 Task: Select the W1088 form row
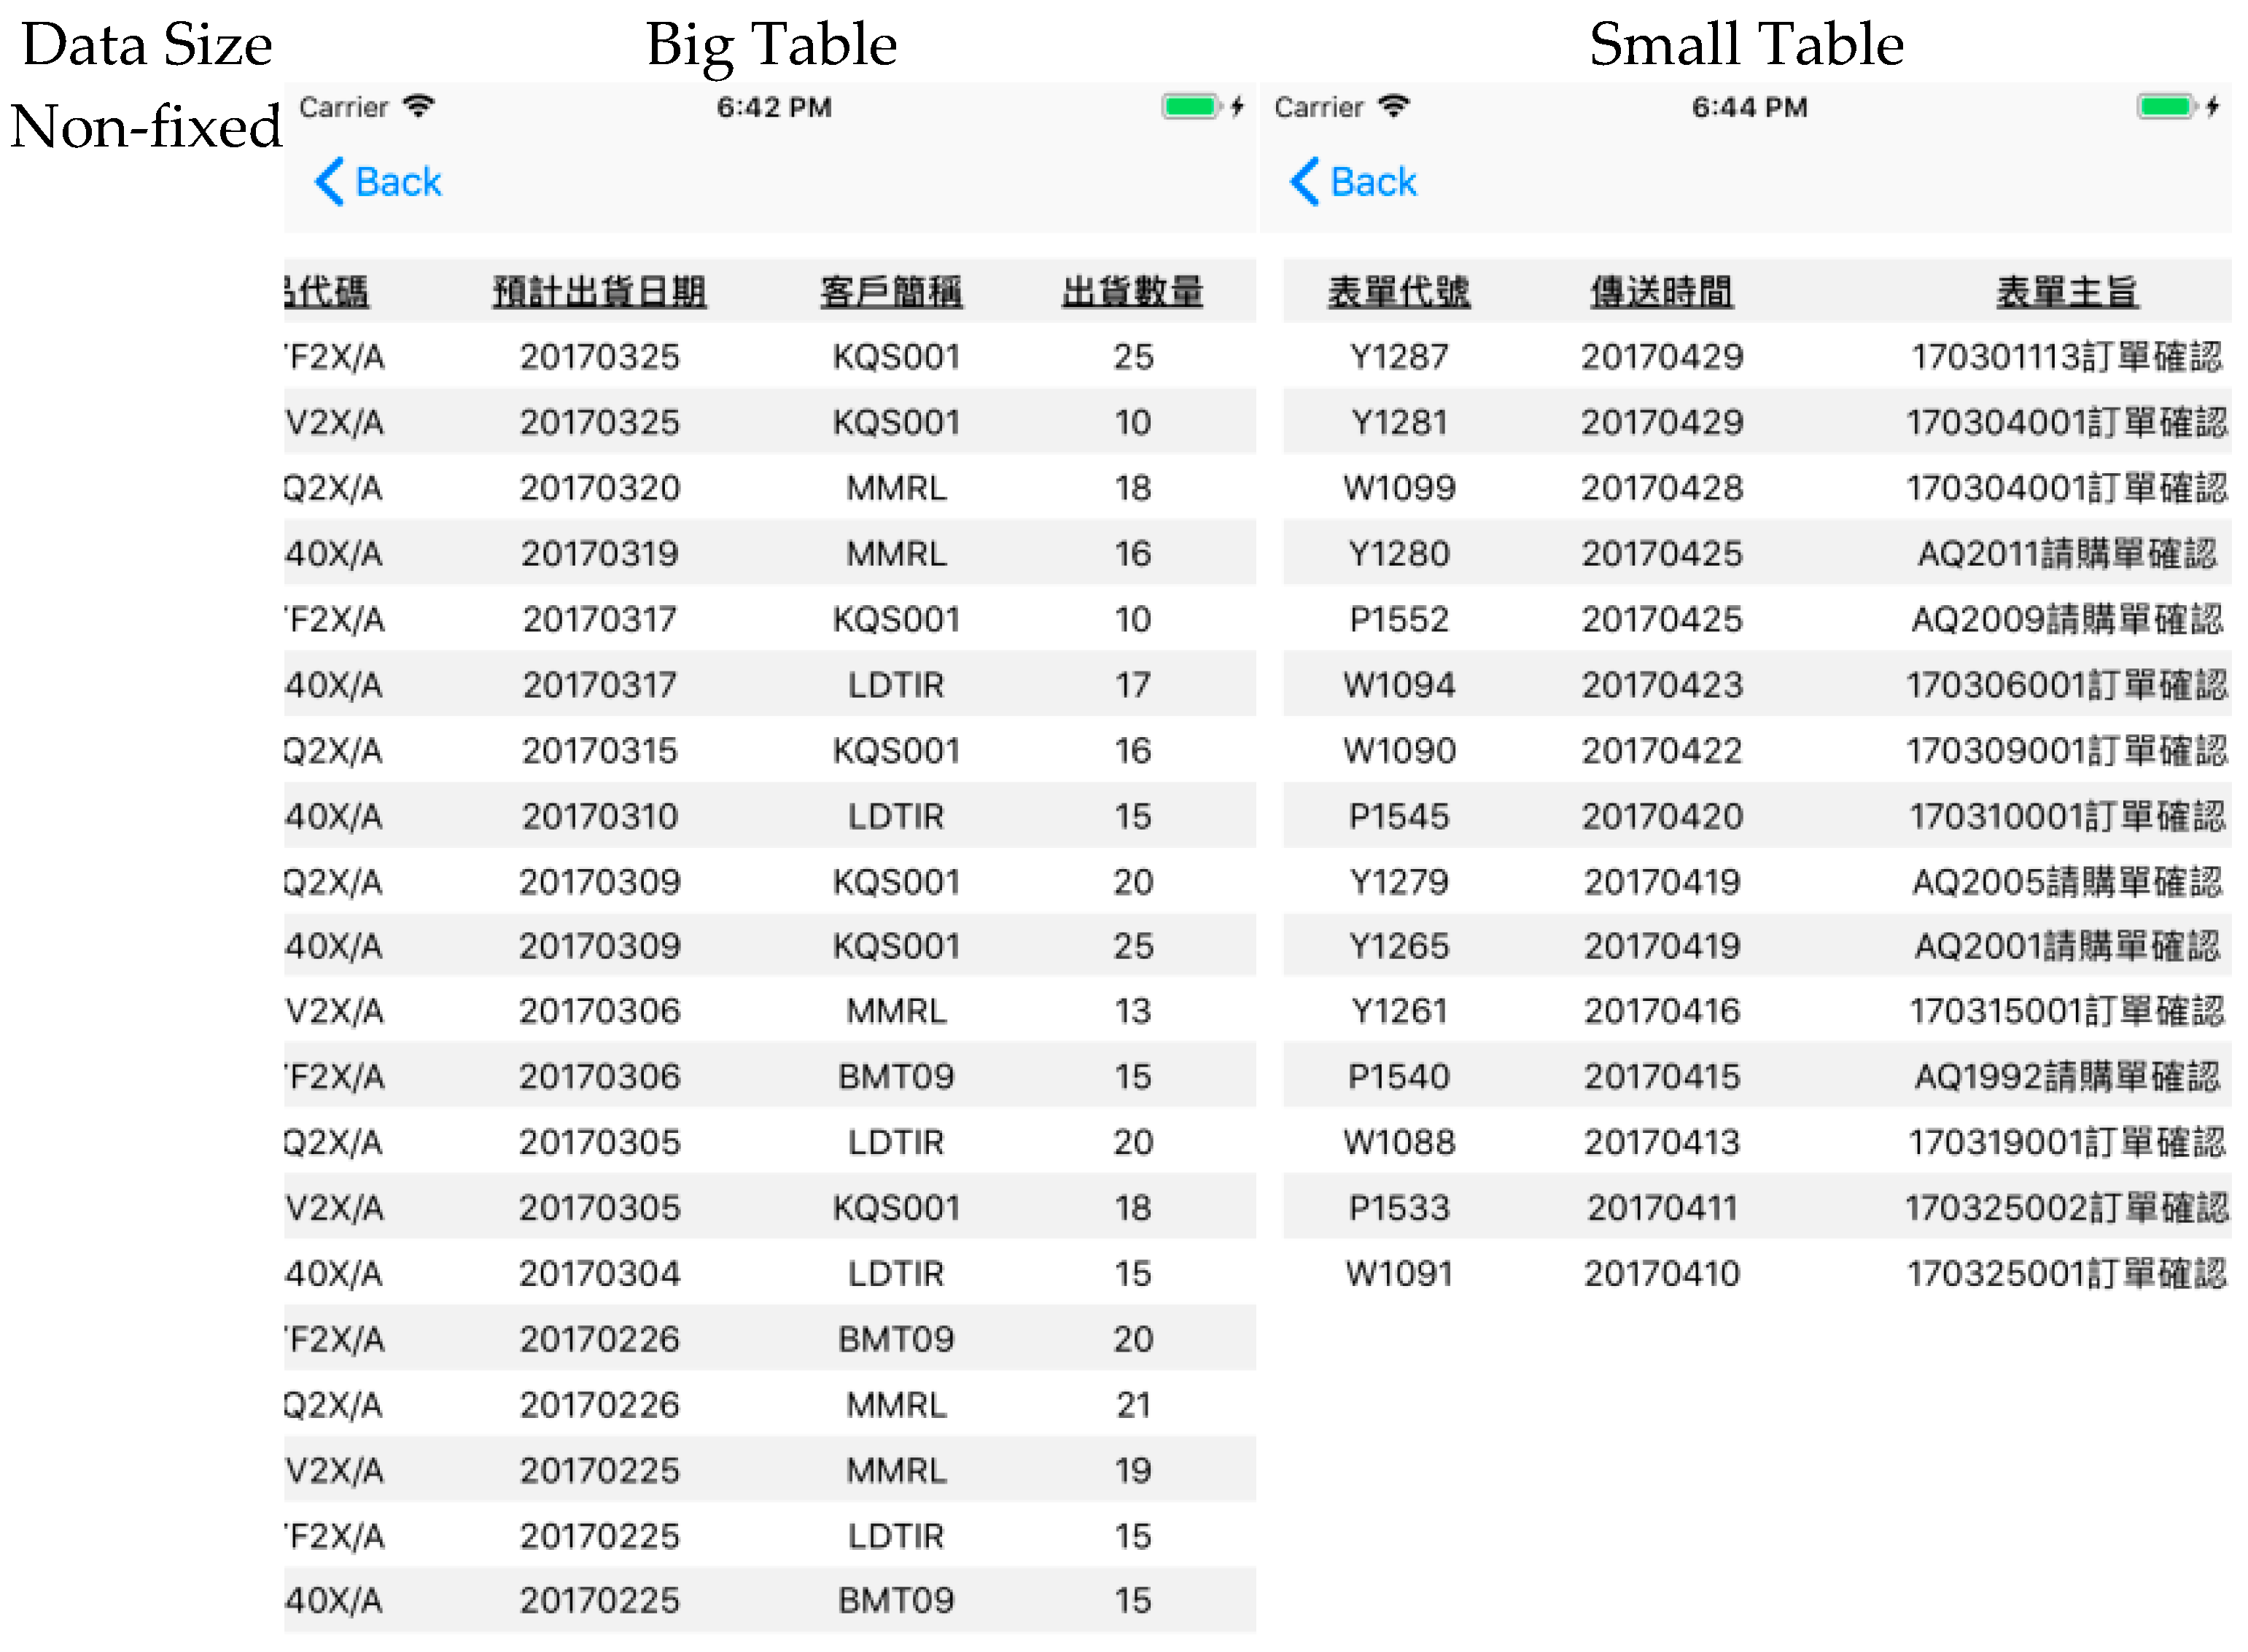pyautogui.click(x=1398, y=1142)
